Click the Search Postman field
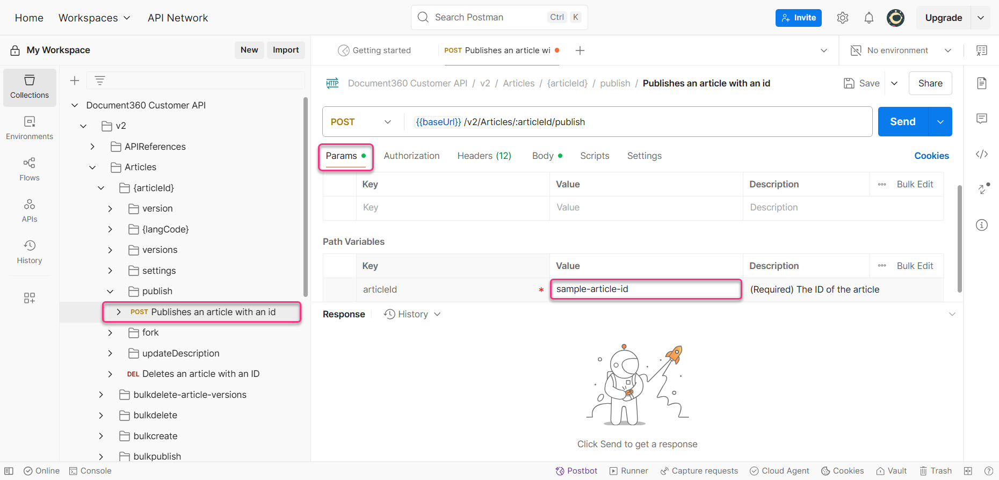Image resolution: width=999 pixels, height=480 pixels. click(499, 17)
